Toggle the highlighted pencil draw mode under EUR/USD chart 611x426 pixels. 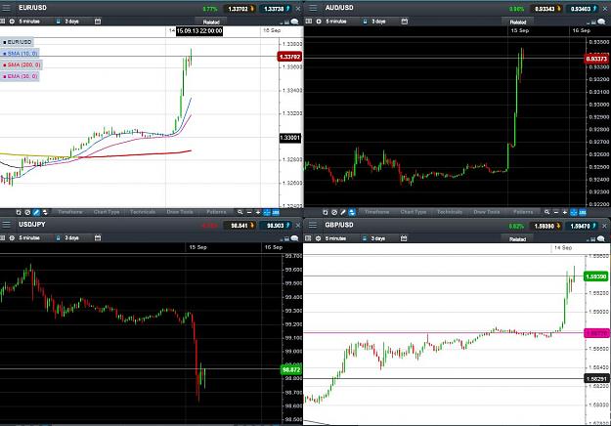click(36, 212)
